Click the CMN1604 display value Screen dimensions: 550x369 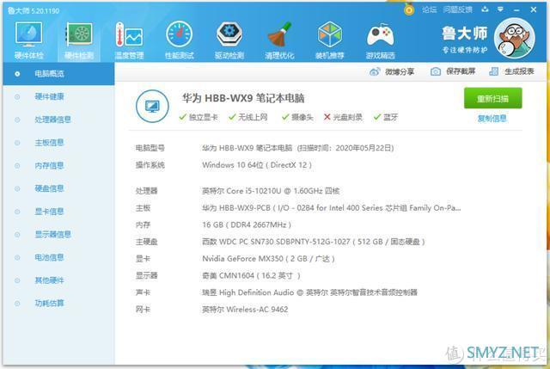tap(251, 276)
